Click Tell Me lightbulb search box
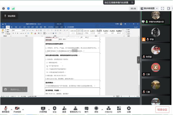 click(70, 27)
